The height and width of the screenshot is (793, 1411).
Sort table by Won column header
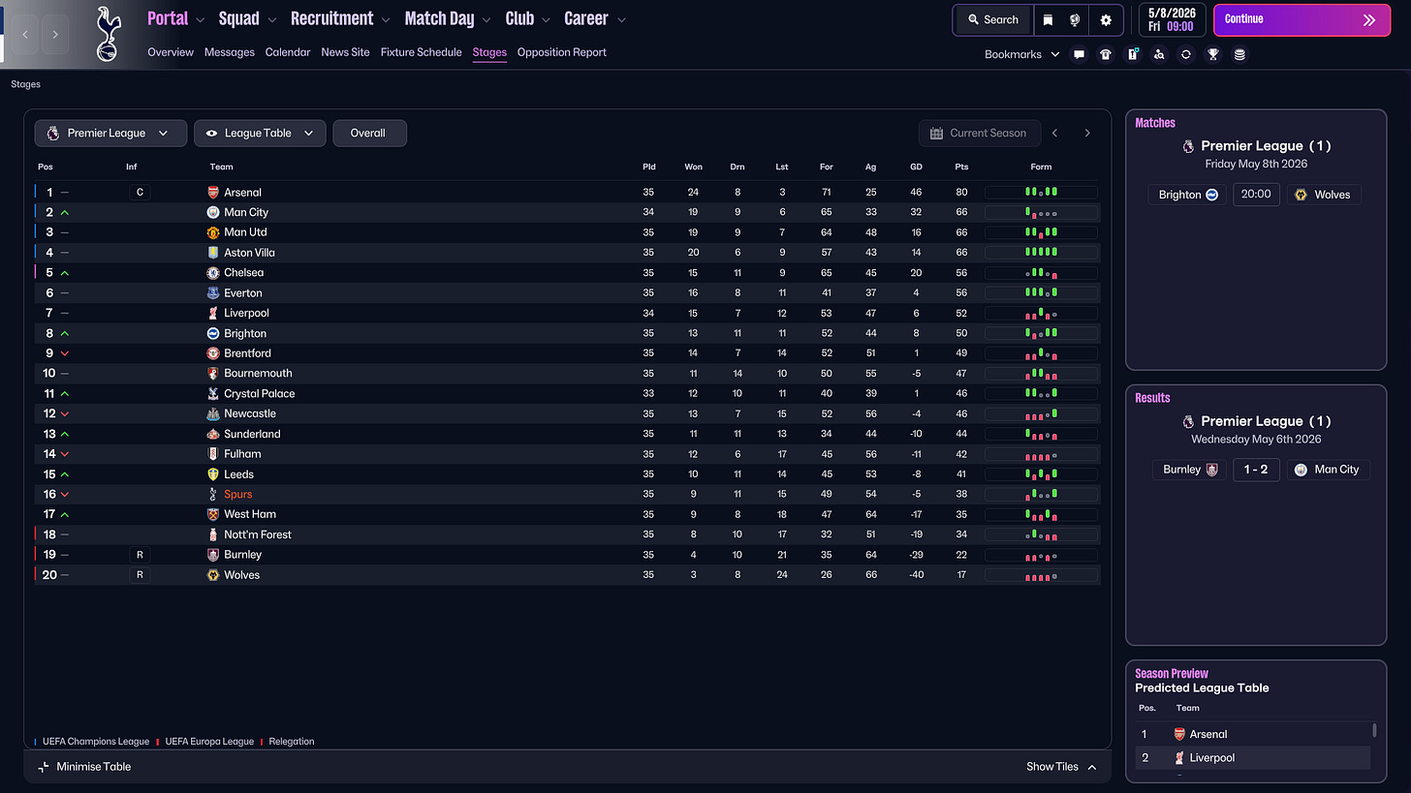[693, 167]
